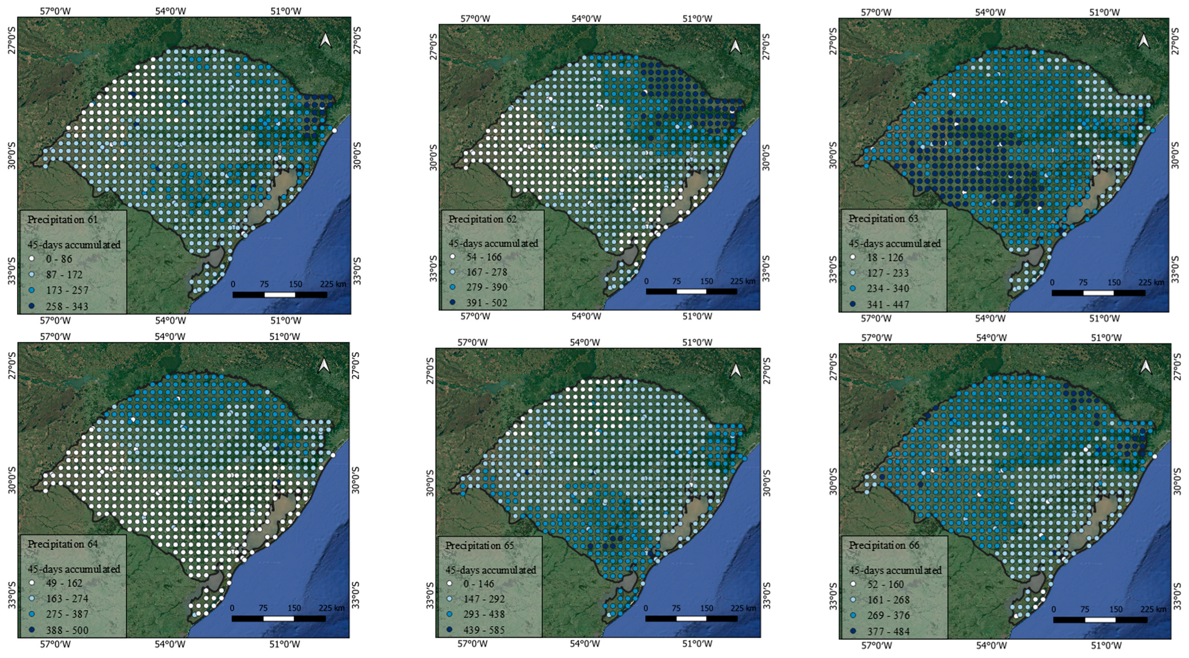Click the north arrow in Precipitation 63 map

click(x=1143, y=41)
